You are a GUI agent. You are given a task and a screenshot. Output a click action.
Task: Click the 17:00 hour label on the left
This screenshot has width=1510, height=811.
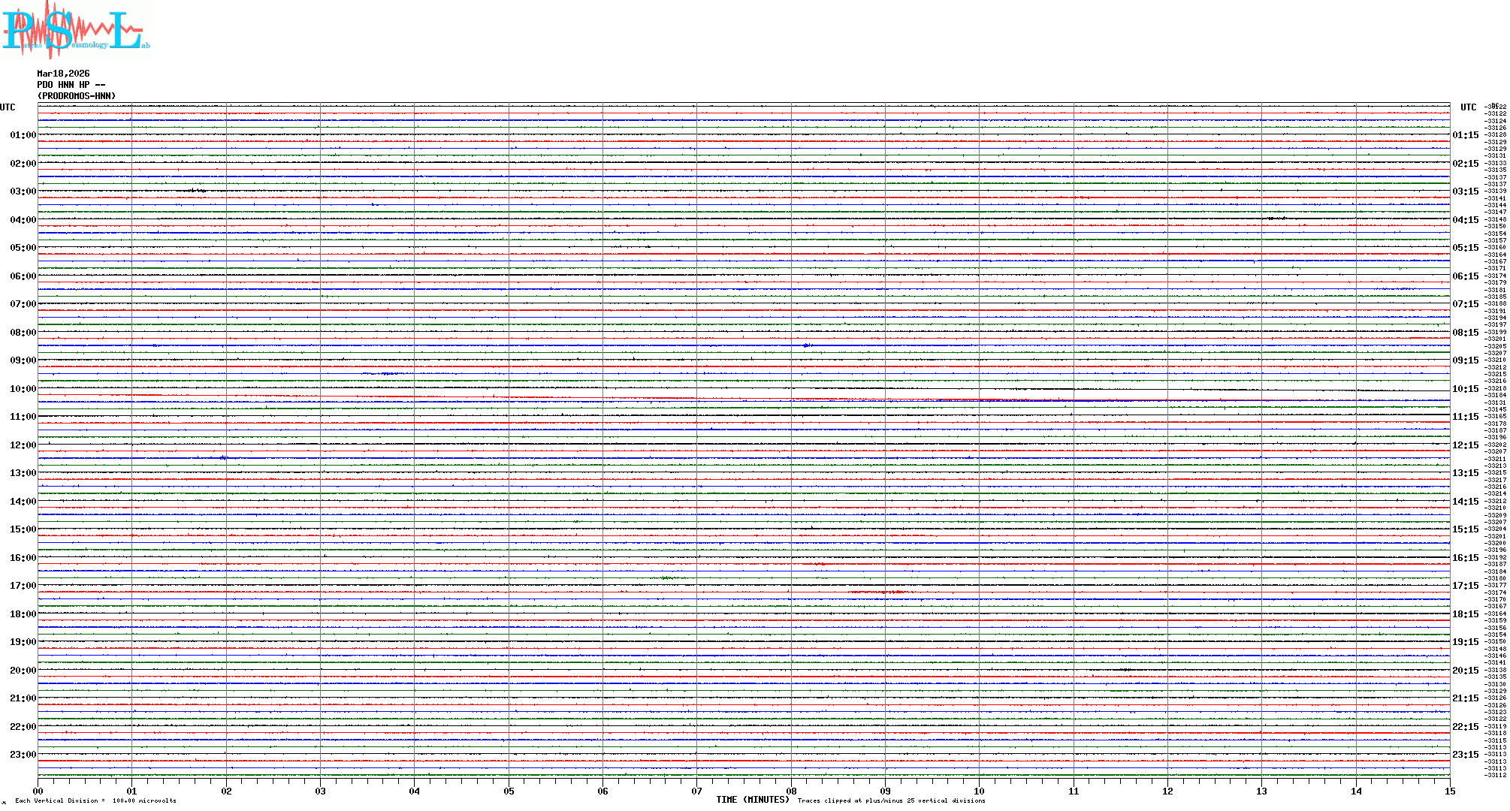[23, 586]
